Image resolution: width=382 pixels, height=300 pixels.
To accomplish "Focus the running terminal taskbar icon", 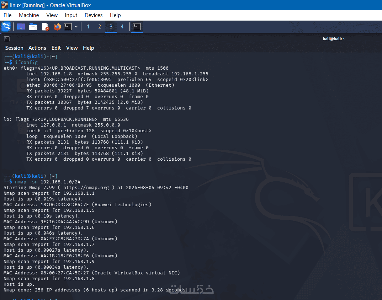I will pos(137,27).
